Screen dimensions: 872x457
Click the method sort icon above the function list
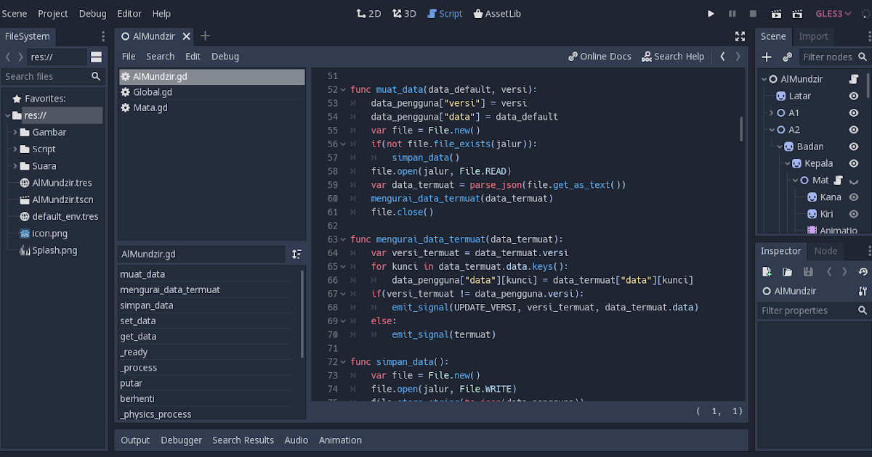click(x=296, y=254)
